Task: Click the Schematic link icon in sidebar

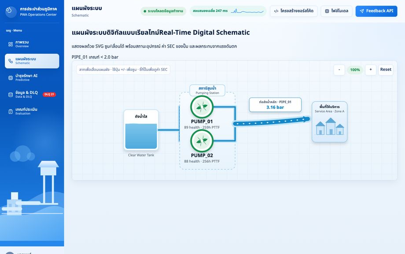Action: pos(10,61)
